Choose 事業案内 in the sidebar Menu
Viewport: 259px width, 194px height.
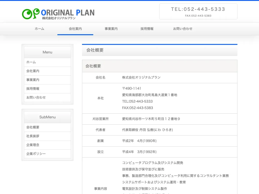click(x=47, y=80)
